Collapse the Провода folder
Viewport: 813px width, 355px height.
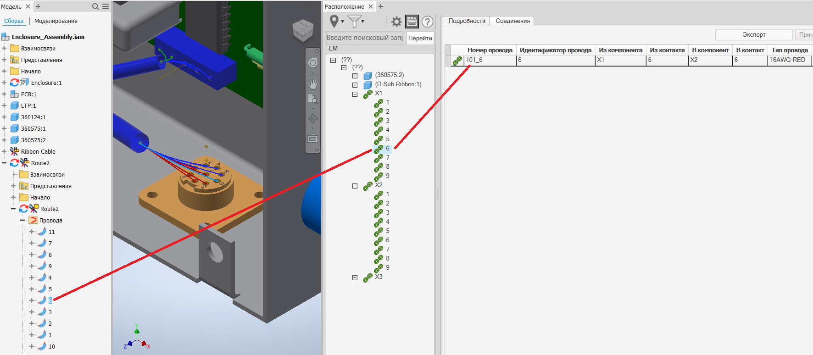click(22, 220)
